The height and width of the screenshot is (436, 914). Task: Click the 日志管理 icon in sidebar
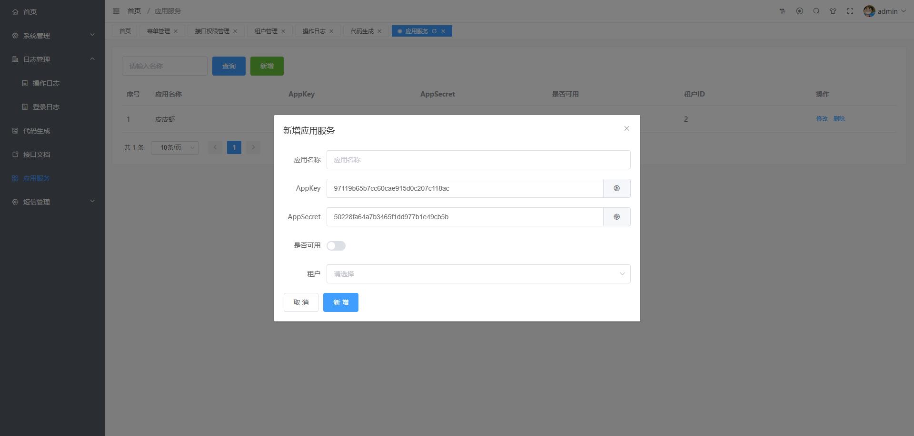tap(15, 59)
